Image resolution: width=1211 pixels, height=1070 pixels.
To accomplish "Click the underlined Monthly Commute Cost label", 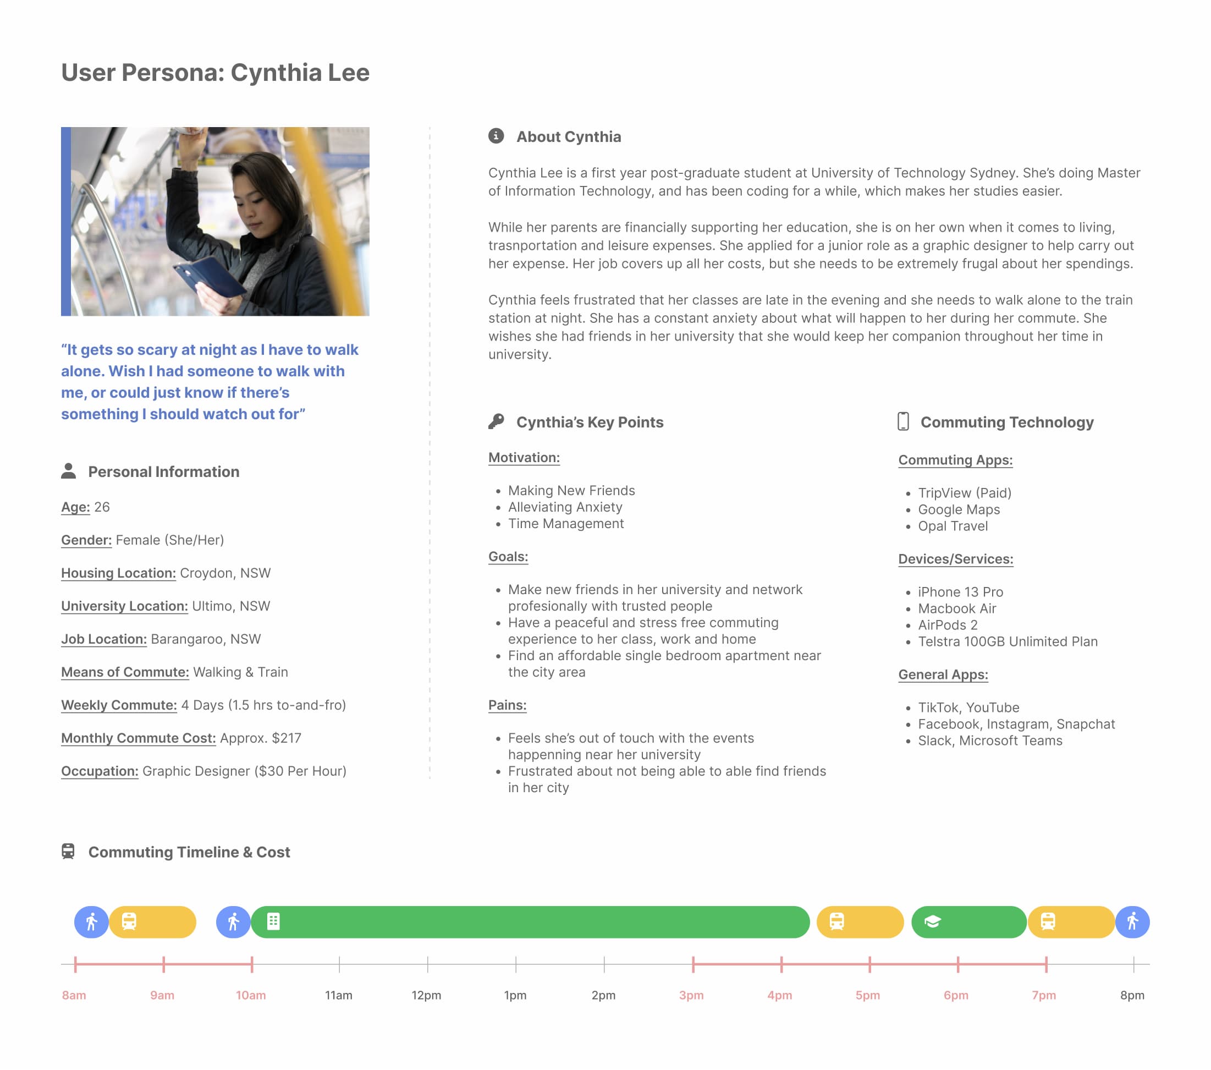I will [x=138, y=738].
